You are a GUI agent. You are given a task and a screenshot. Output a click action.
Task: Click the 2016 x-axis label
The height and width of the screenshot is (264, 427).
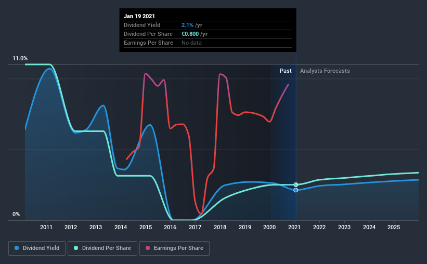(x=170, y=227)
